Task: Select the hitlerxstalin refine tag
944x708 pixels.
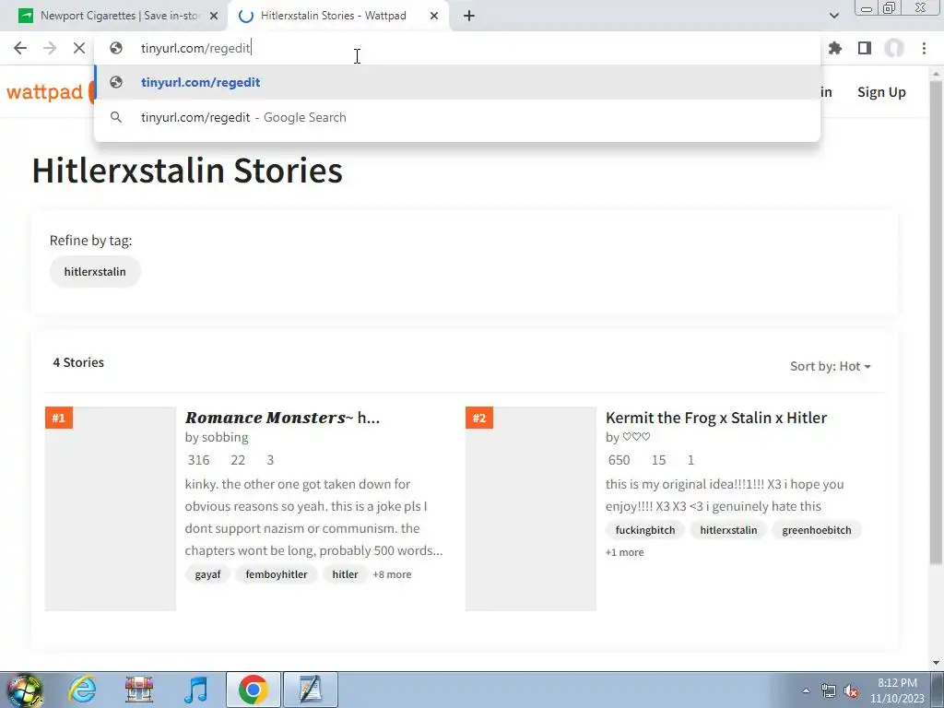Action: [x=95, y=272]
